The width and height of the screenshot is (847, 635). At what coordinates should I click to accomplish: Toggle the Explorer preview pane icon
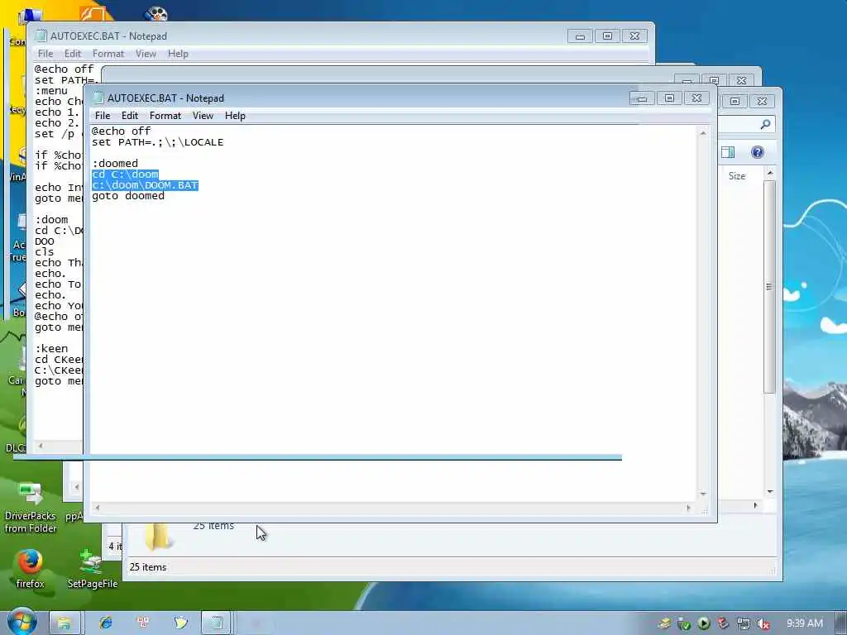[x=728, y=152]
